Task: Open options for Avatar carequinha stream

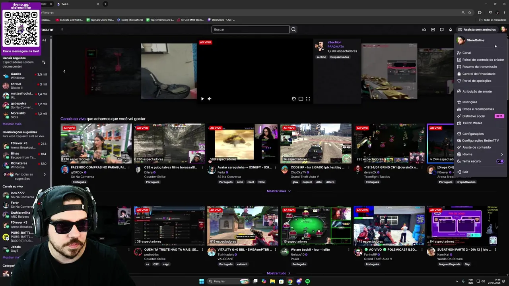Action: click(x=275, y=167)
